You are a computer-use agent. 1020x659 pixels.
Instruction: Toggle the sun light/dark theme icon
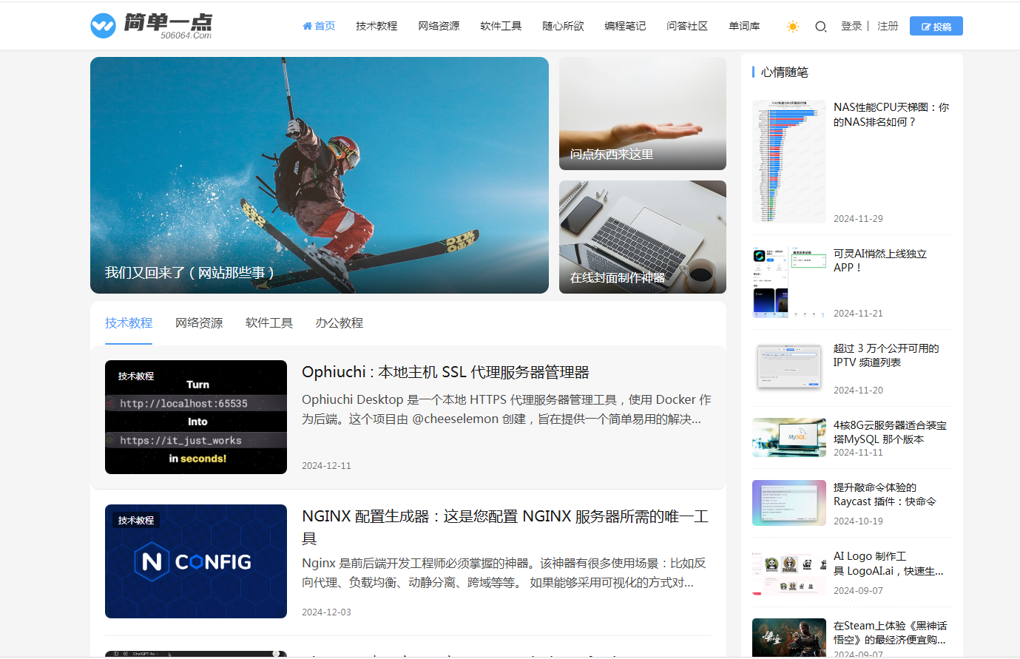tap(793, 27)
